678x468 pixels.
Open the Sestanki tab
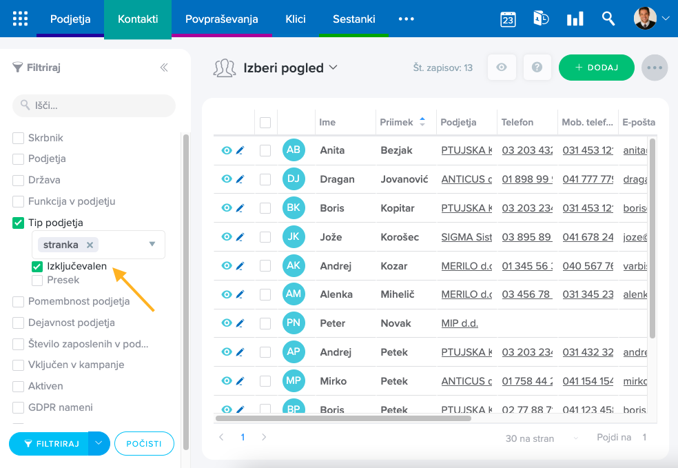click(353, 19)
